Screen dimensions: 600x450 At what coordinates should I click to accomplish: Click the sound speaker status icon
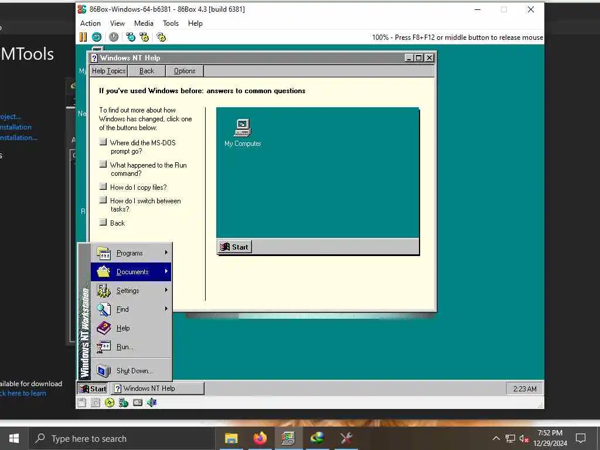tap(152, 402)
